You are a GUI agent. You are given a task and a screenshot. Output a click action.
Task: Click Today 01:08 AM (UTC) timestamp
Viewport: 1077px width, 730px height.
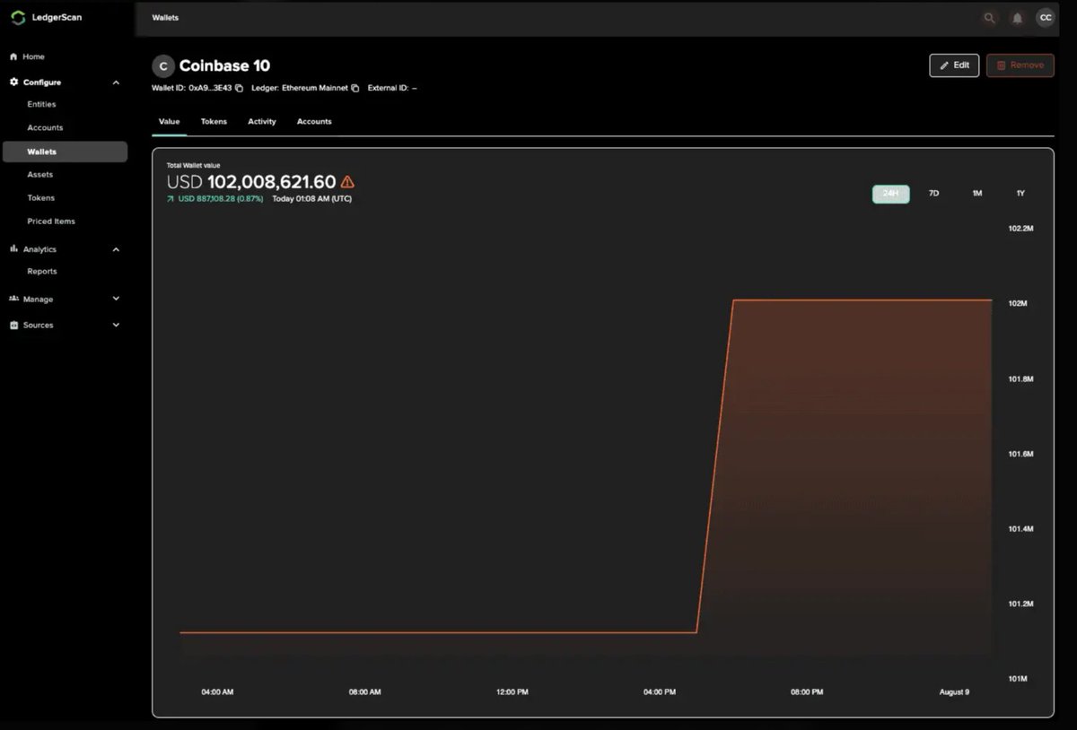pos(311,199)
